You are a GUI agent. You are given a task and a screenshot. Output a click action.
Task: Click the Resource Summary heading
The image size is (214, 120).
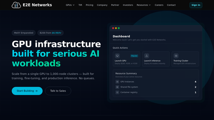(x=126, y=73)
